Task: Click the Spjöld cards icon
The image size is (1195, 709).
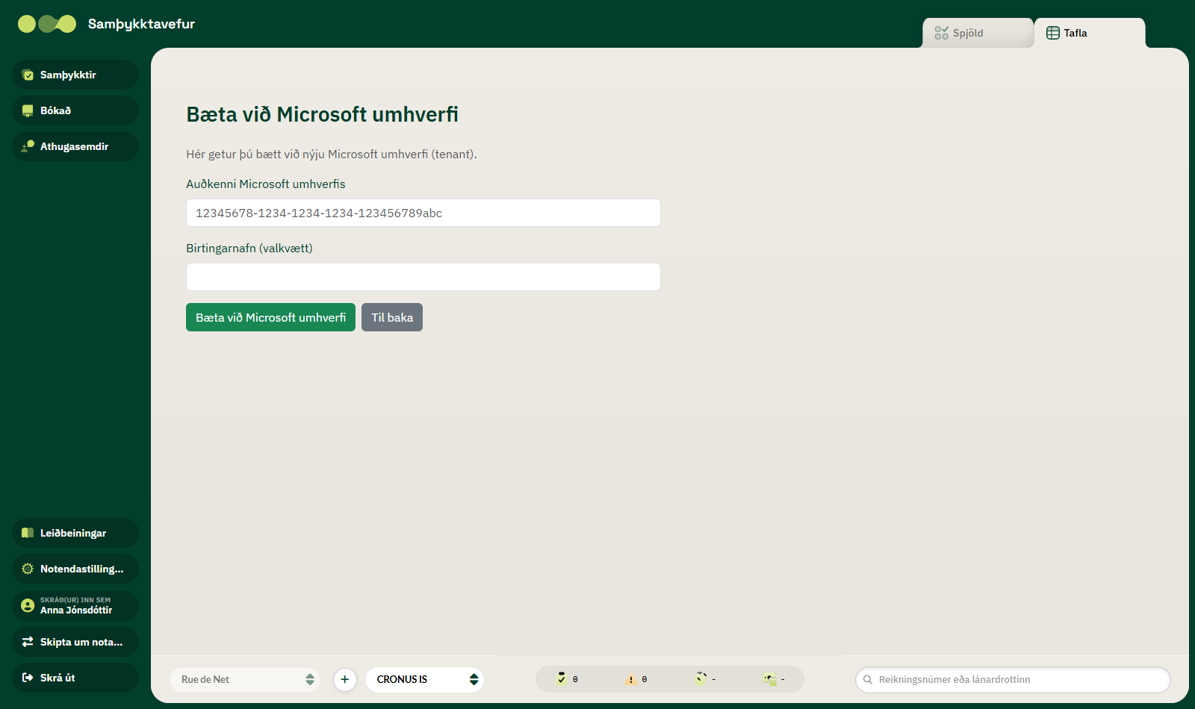Action: 941,33
